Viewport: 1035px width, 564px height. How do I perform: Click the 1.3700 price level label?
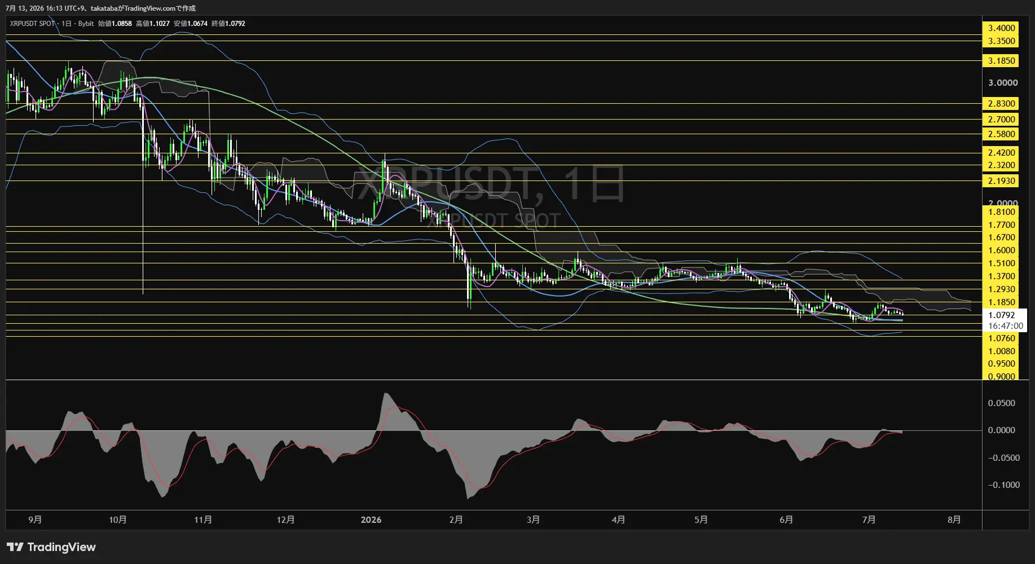click(x=1002, y=276)
